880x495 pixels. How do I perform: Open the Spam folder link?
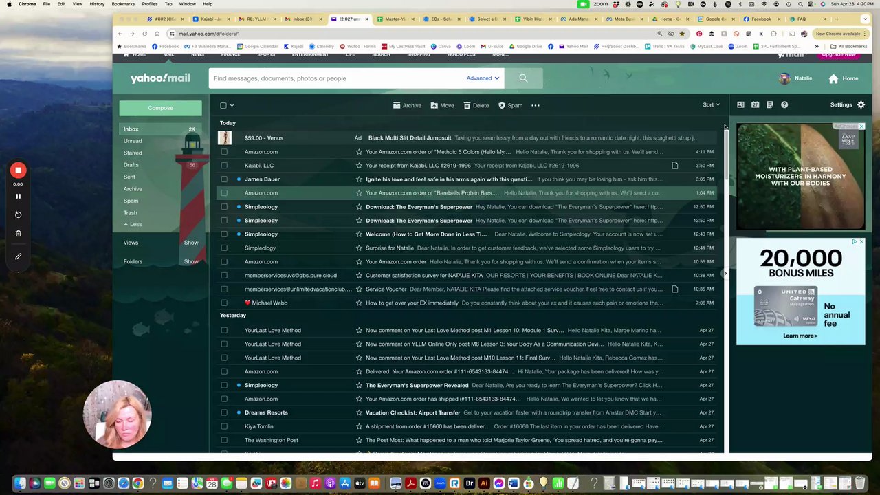pyautogui.click(x=131, y=201)
